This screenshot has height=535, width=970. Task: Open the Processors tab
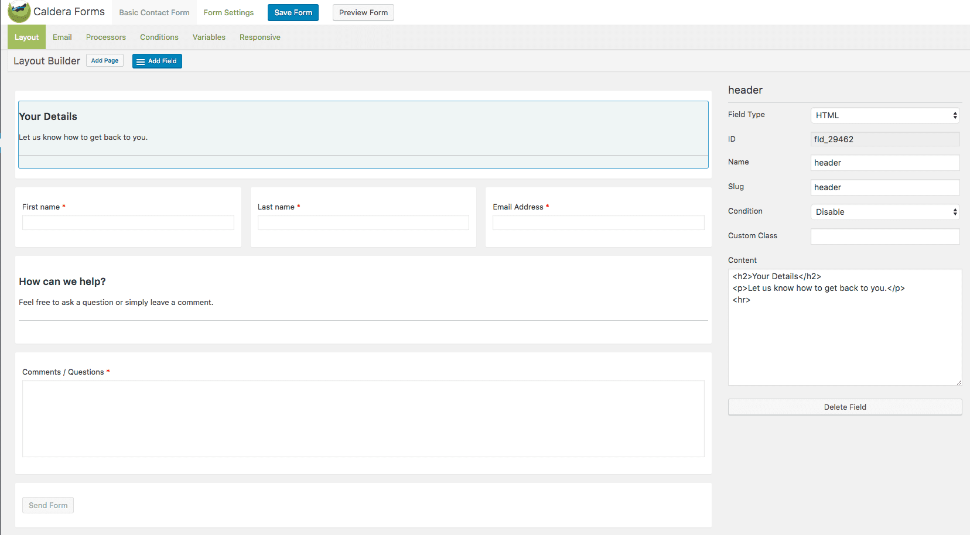tap(106, 37)
